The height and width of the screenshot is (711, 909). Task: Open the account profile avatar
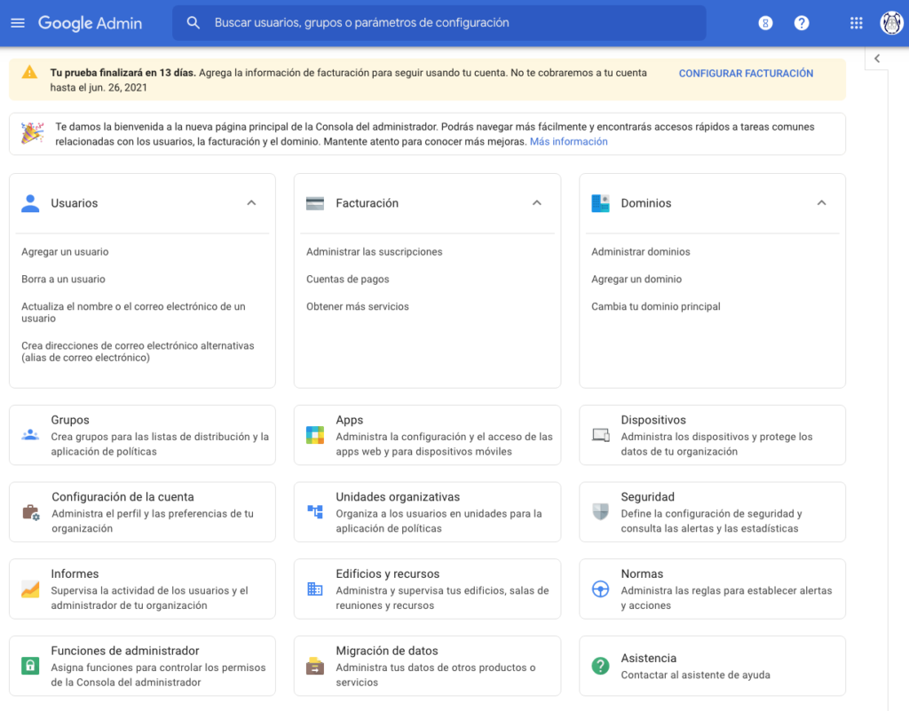pyautogui.click(x=891, y=23)
